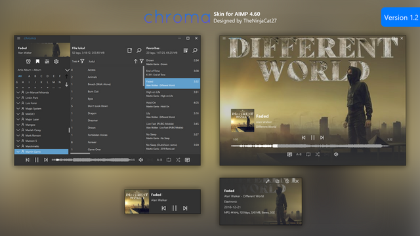
Task: Toggle repeat in the main window bottom bar
Action: pos(169,160)
